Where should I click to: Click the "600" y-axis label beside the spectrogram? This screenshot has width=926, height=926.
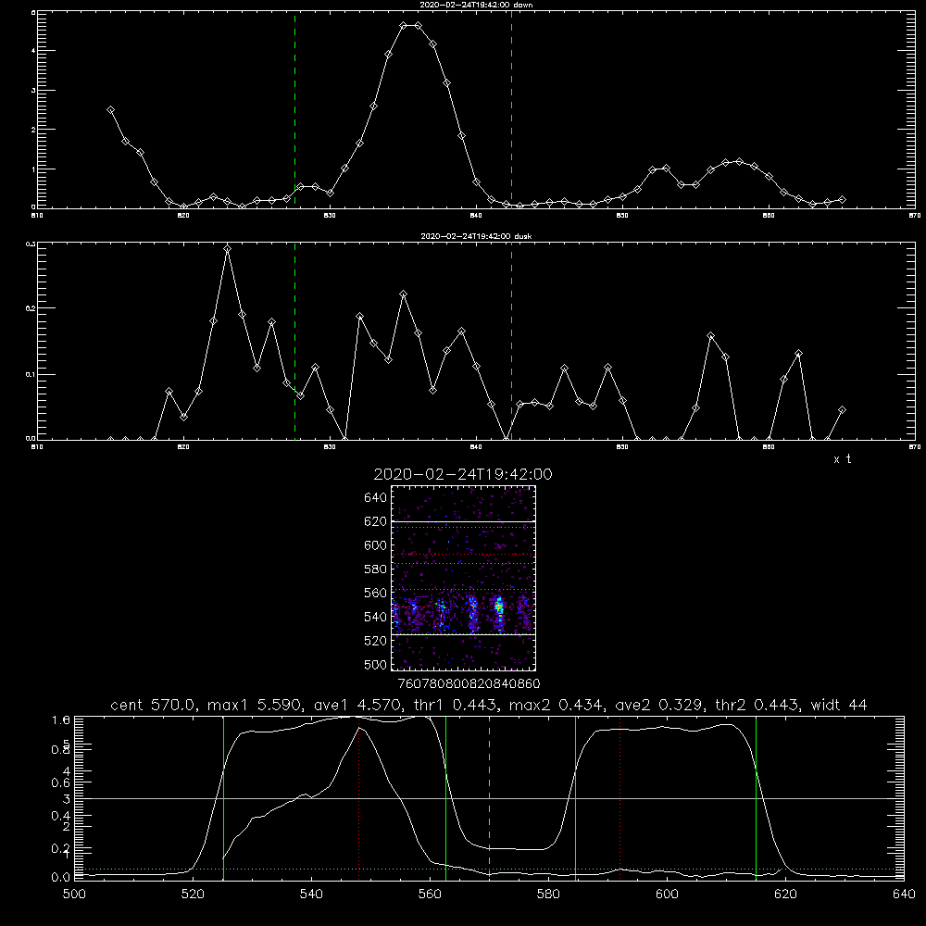click(x=375, y=545)
